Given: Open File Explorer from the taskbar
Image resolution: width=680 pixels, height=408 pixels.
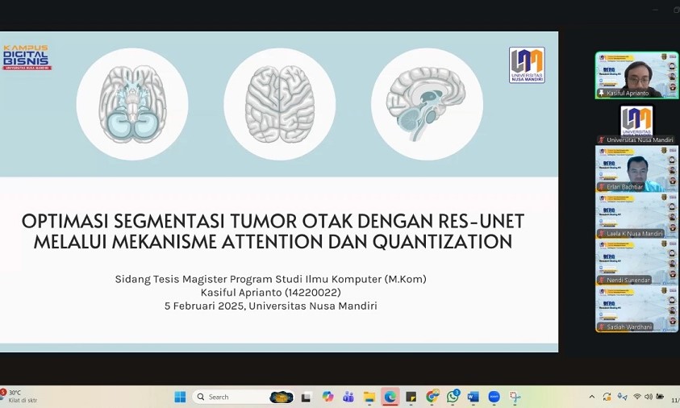Looking at the screenshot, I should tap(369, 397).
